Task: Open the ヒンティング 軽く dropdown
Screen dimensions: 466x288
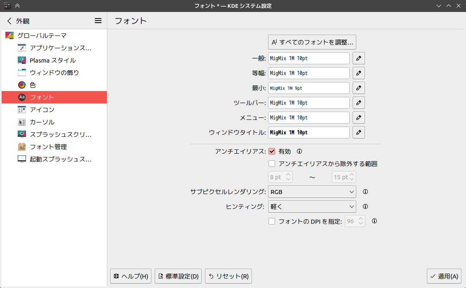Action: coord(312,207)
